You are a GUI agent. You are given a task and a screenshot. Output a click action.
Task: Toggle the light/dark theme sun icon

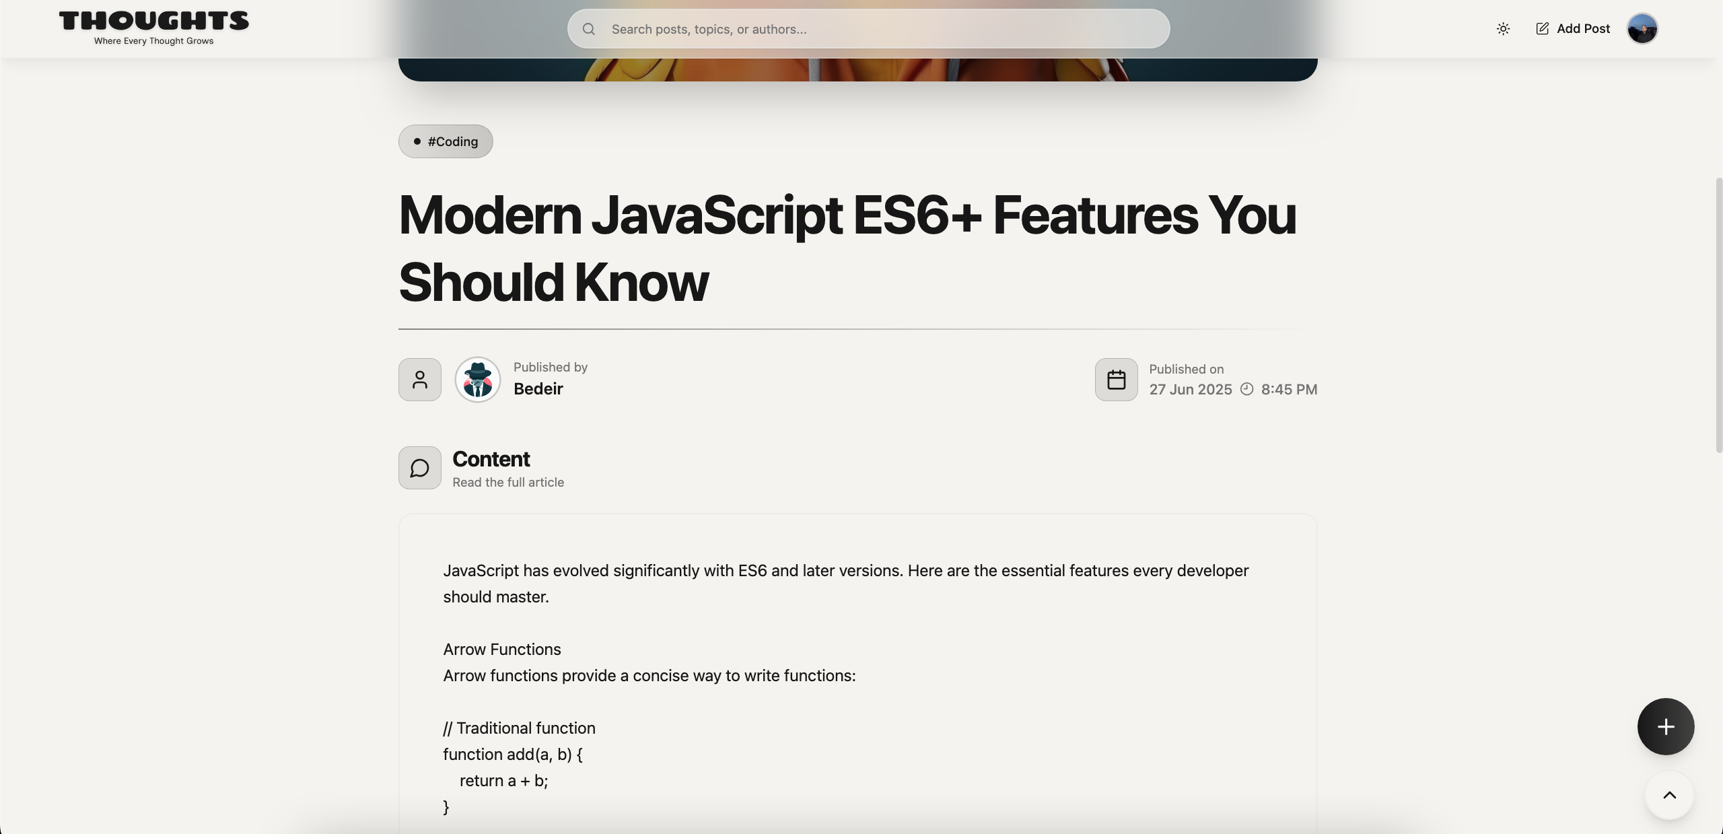pyautogui.click(x=1503, y=29)
